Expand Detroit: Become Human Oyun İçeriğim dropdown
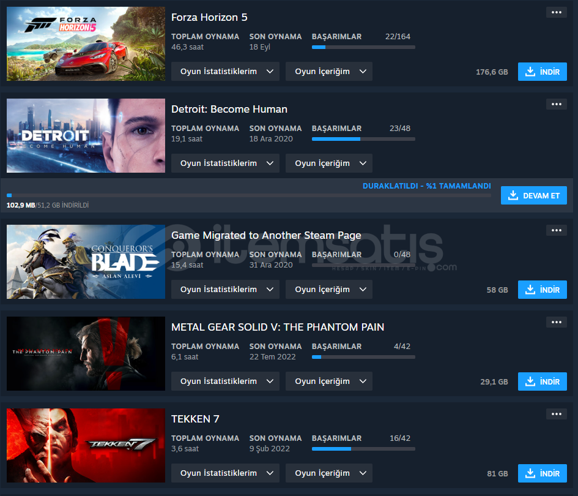This screenshot has width=578, height=496. pos(329,163)
